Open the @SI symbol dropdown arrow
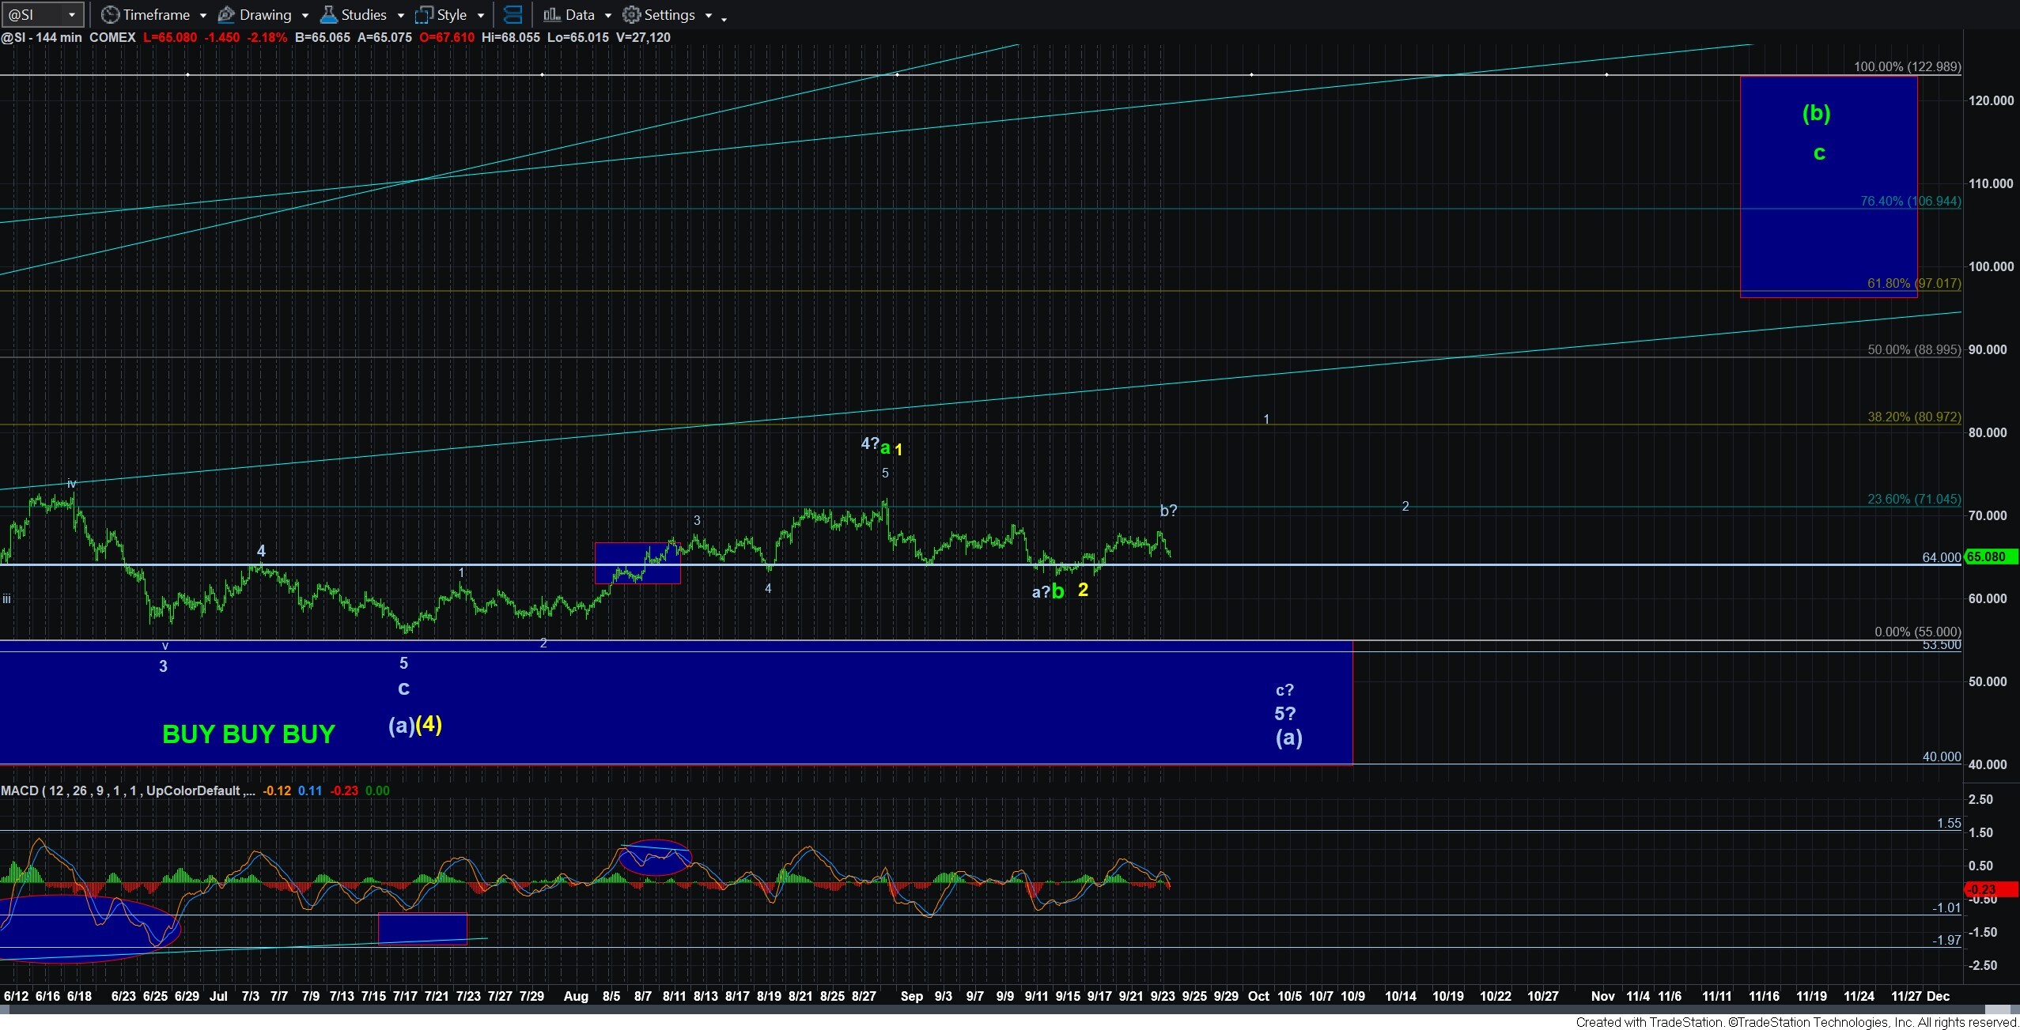 point(72,14)
